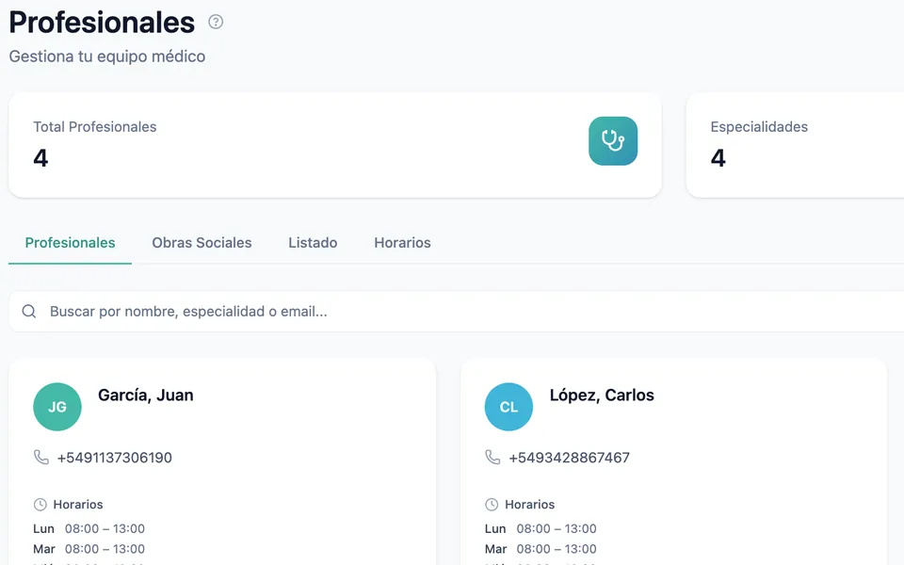Click the JG avatar for García, Juan
The image size is (904, 565).
[x=57, y=407]
